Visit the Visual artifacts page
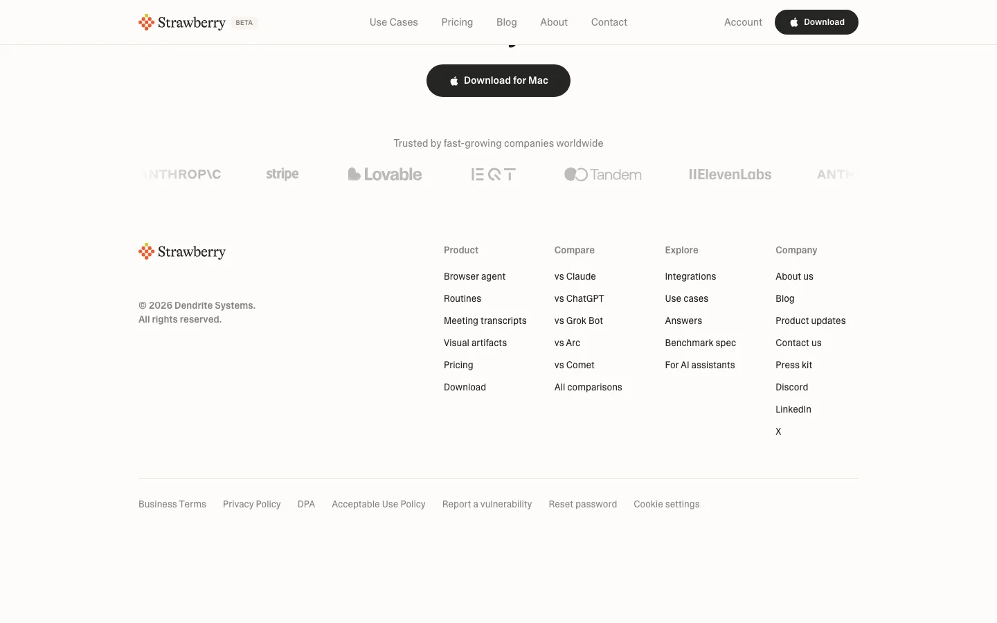The image size is (997, 623). [476, 343]
